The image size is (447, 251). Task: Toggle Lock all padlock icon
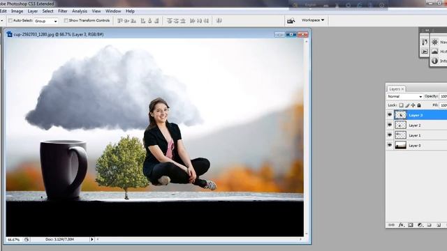(419, 105)
